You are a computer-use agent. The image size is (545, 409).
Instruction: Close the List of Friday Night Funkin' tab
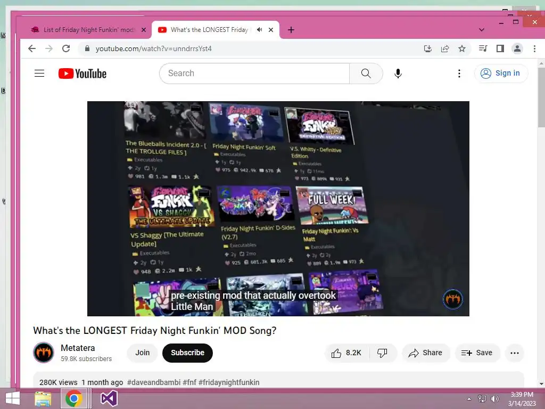pos(144,30)
